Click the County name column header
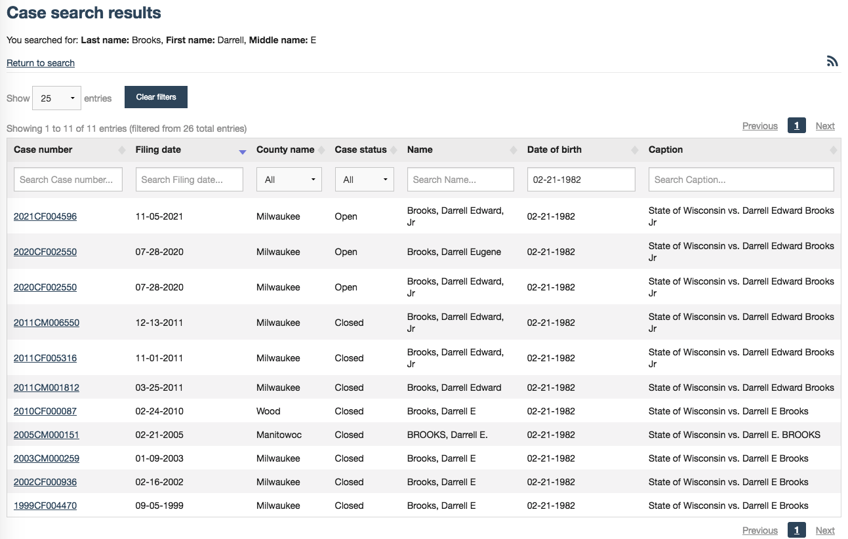The width and height of the screenshot is (848, 539). pyautogui.click(x=285, y=150)
